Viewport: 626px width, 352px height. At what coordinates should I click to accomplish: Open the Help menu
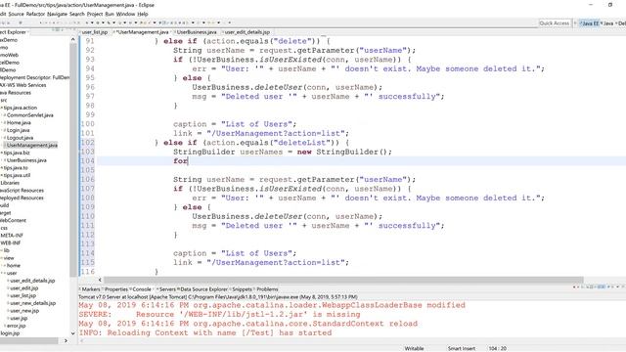click(143, 14)
